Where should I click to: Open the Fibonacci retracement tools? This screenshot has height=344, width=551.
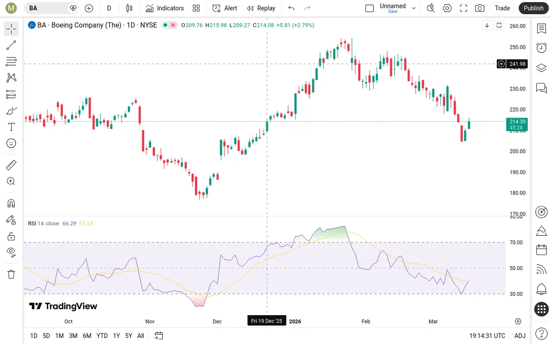tap(11, 61)
